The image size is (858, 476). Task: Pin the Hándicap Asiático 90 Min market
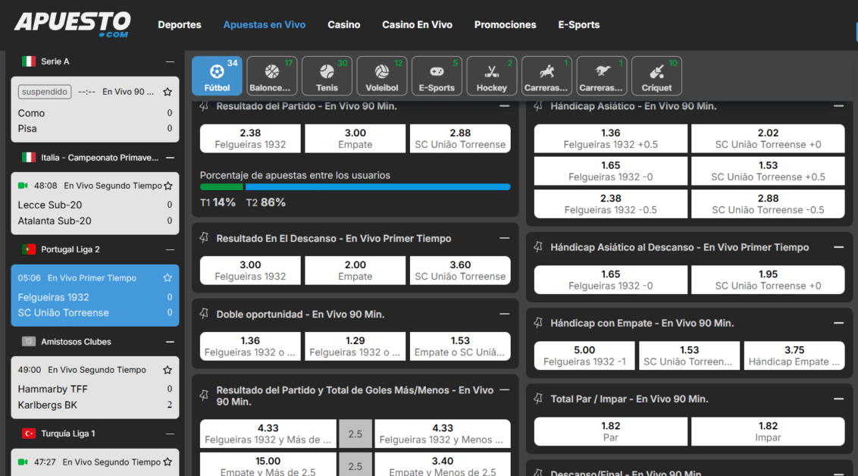click(x=538, y=106)
